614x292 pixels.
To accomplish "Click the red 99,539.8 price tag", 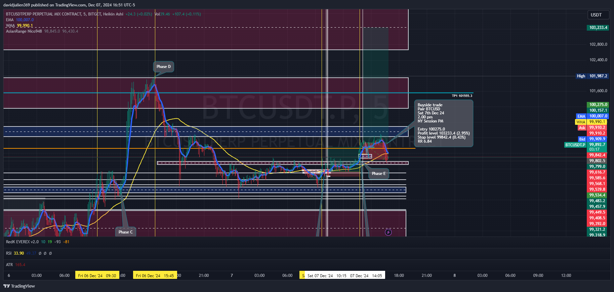I will (597, 189).
